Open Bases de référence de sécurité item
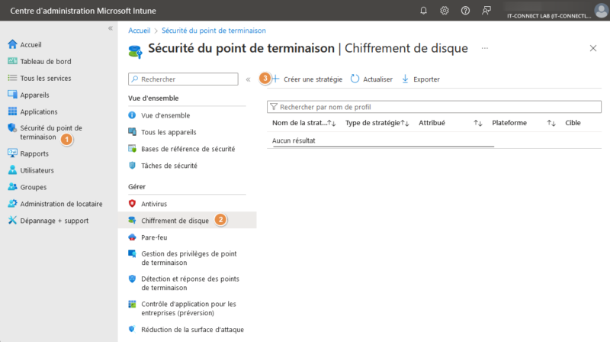Image resolution: width=610 pixels, height=342 pixels. point(187,148)
